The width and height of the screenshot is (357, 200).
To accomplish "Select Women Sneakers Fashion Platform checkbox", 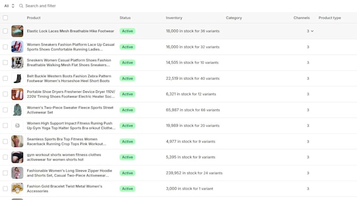I will [5, 47].
